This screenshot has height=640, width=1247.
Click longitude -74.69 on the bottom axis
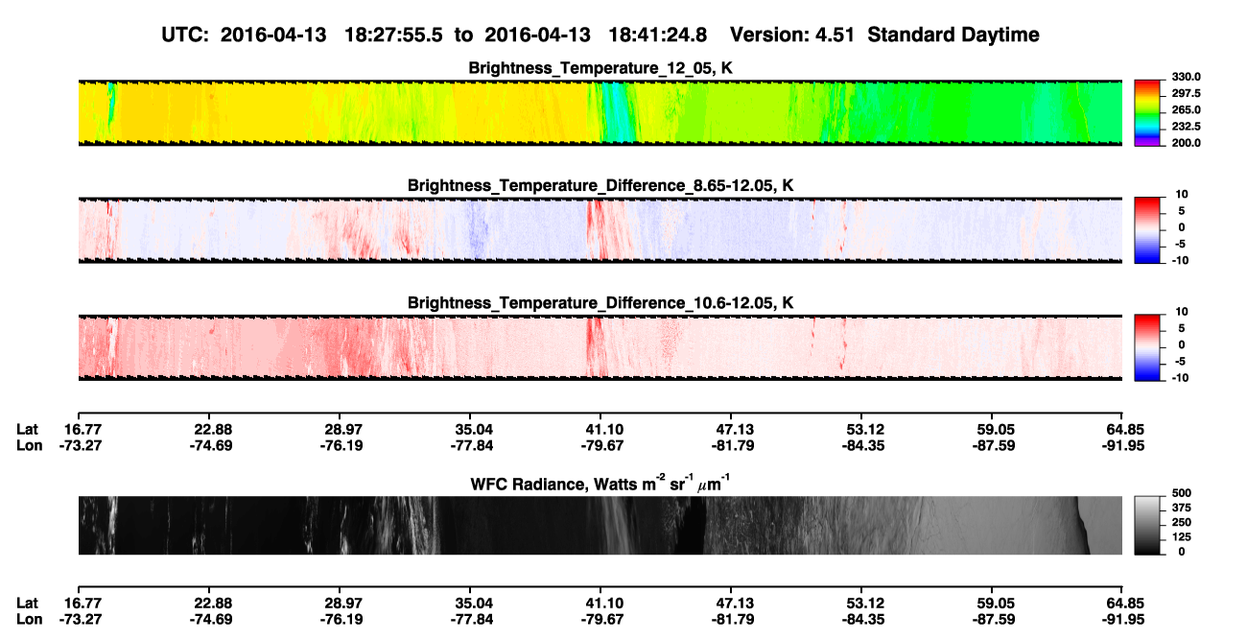(x=209, y=620)
